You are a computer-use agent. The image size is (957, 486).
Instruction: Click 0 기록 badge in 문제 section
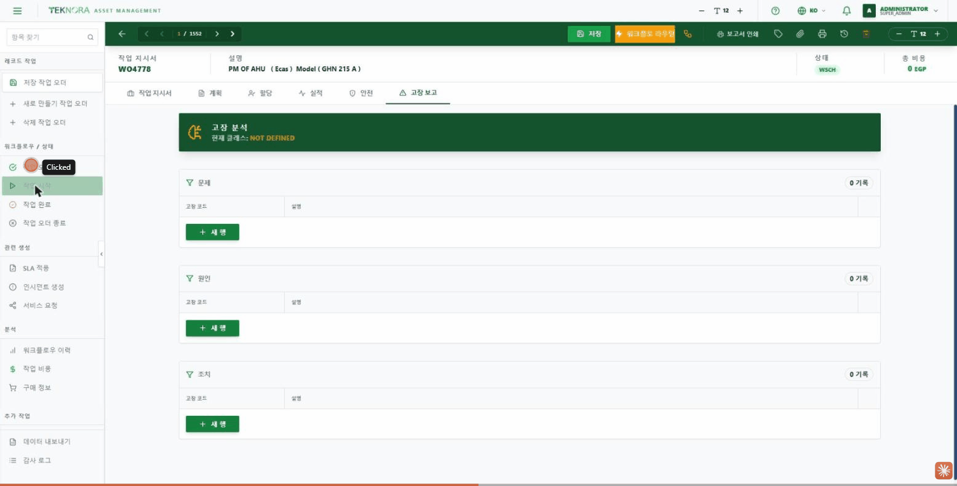tap(859, 183)
